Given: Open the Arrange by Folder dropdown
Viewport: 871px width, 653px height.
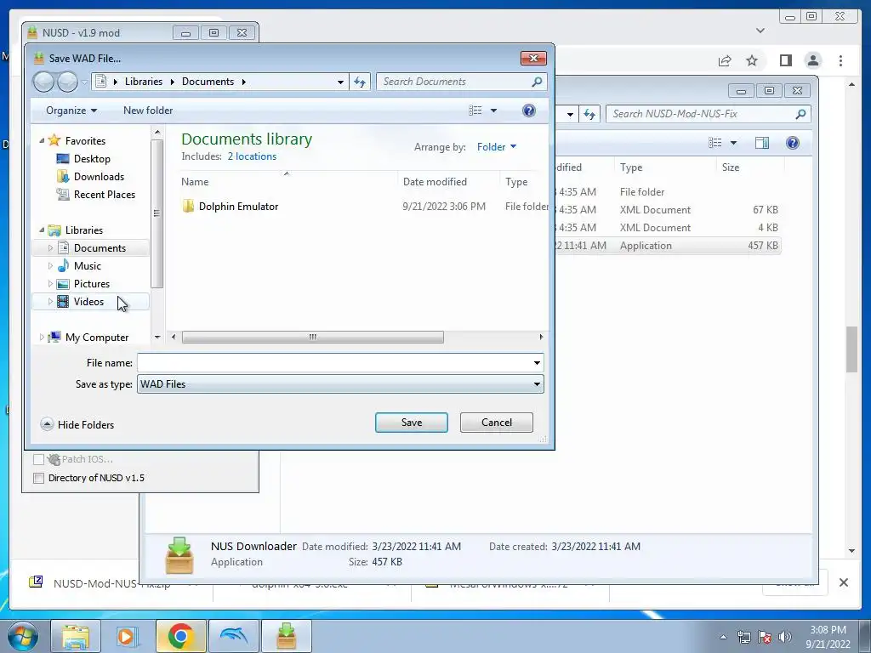Looking at the screenshot, I should (x=497, y=147).
